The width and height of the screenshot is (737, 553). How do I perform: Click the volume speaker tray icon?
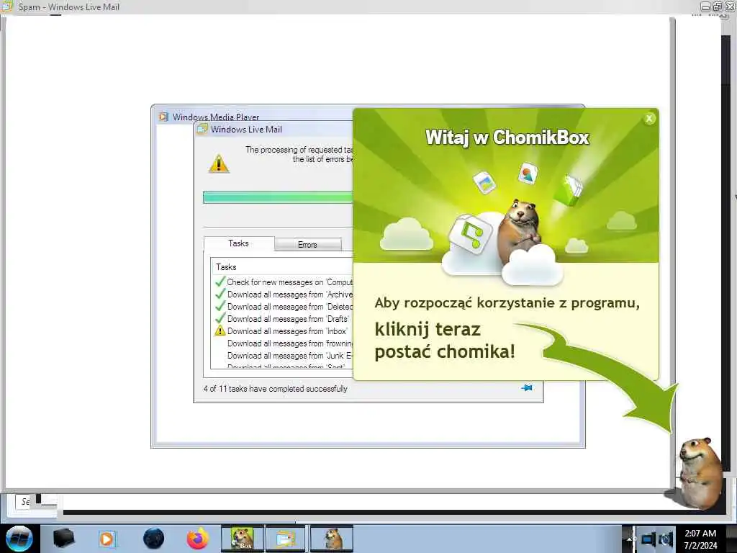[666, 540]
